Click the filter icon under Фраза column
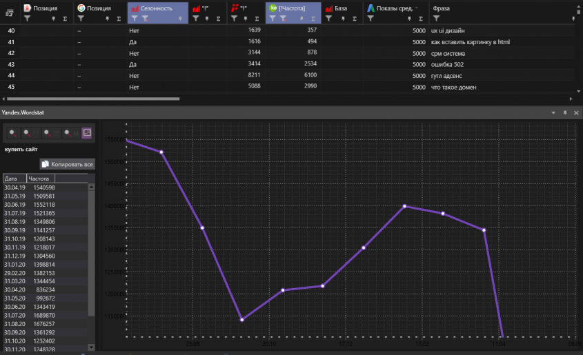 [x=435, y=19]
